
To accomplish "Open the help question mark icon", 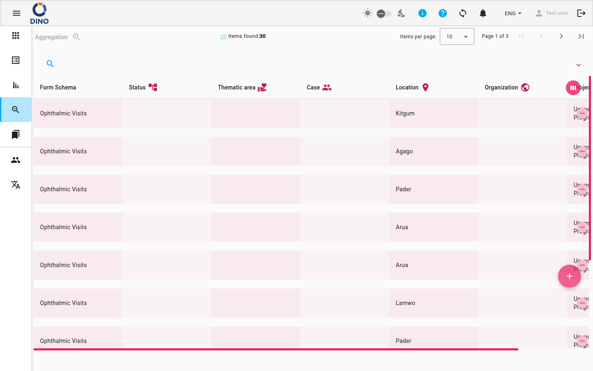I will 443,13.
